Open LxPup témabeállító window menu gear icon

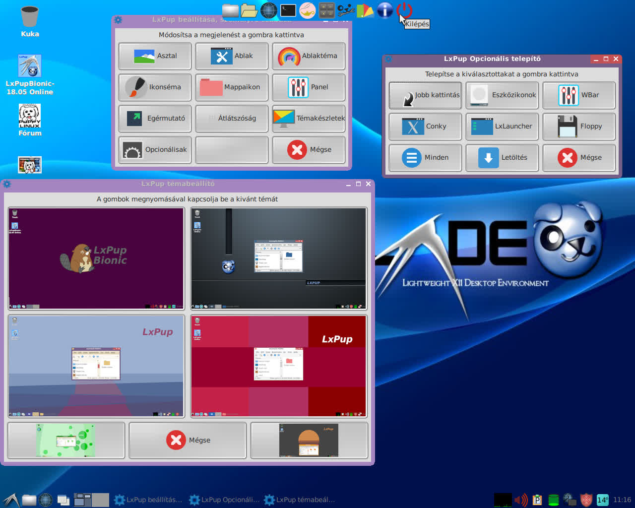tap(6, 184)
